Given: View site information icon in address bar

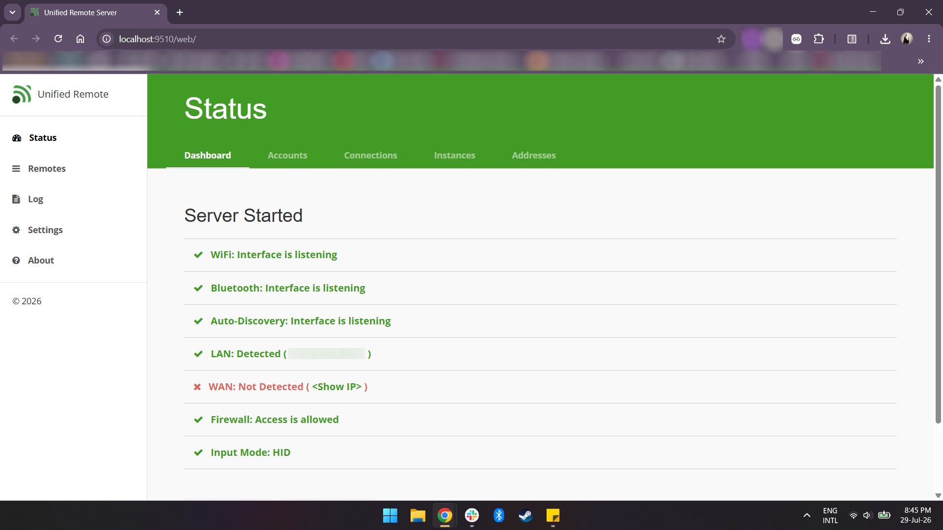Looking at the screenshot, I should (x=107, y=39).
